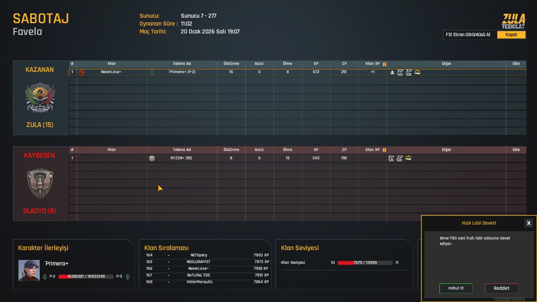This screenshot has width=537, height=302.
Task: Click the Favela map name
Action: 27,31
